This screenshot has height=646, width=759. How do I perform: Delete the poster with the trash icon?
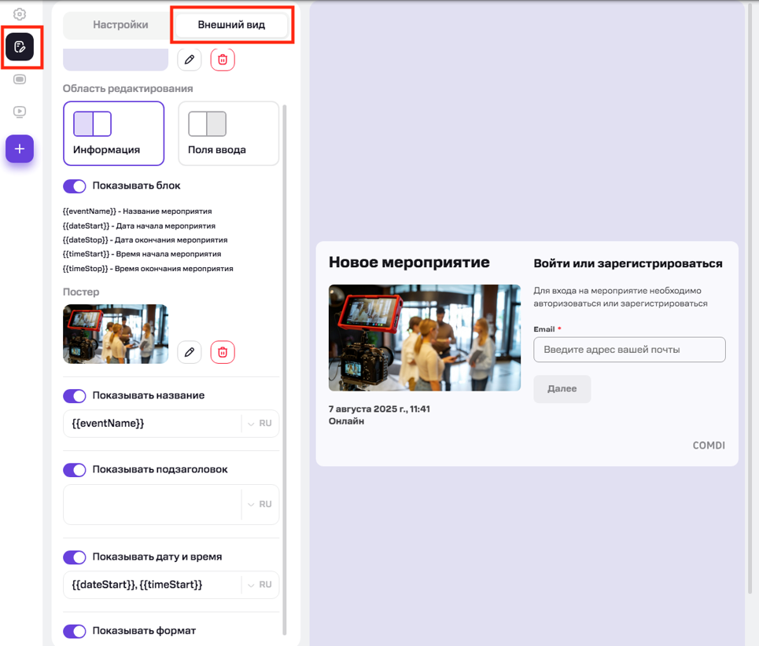[x=223, y=352]
